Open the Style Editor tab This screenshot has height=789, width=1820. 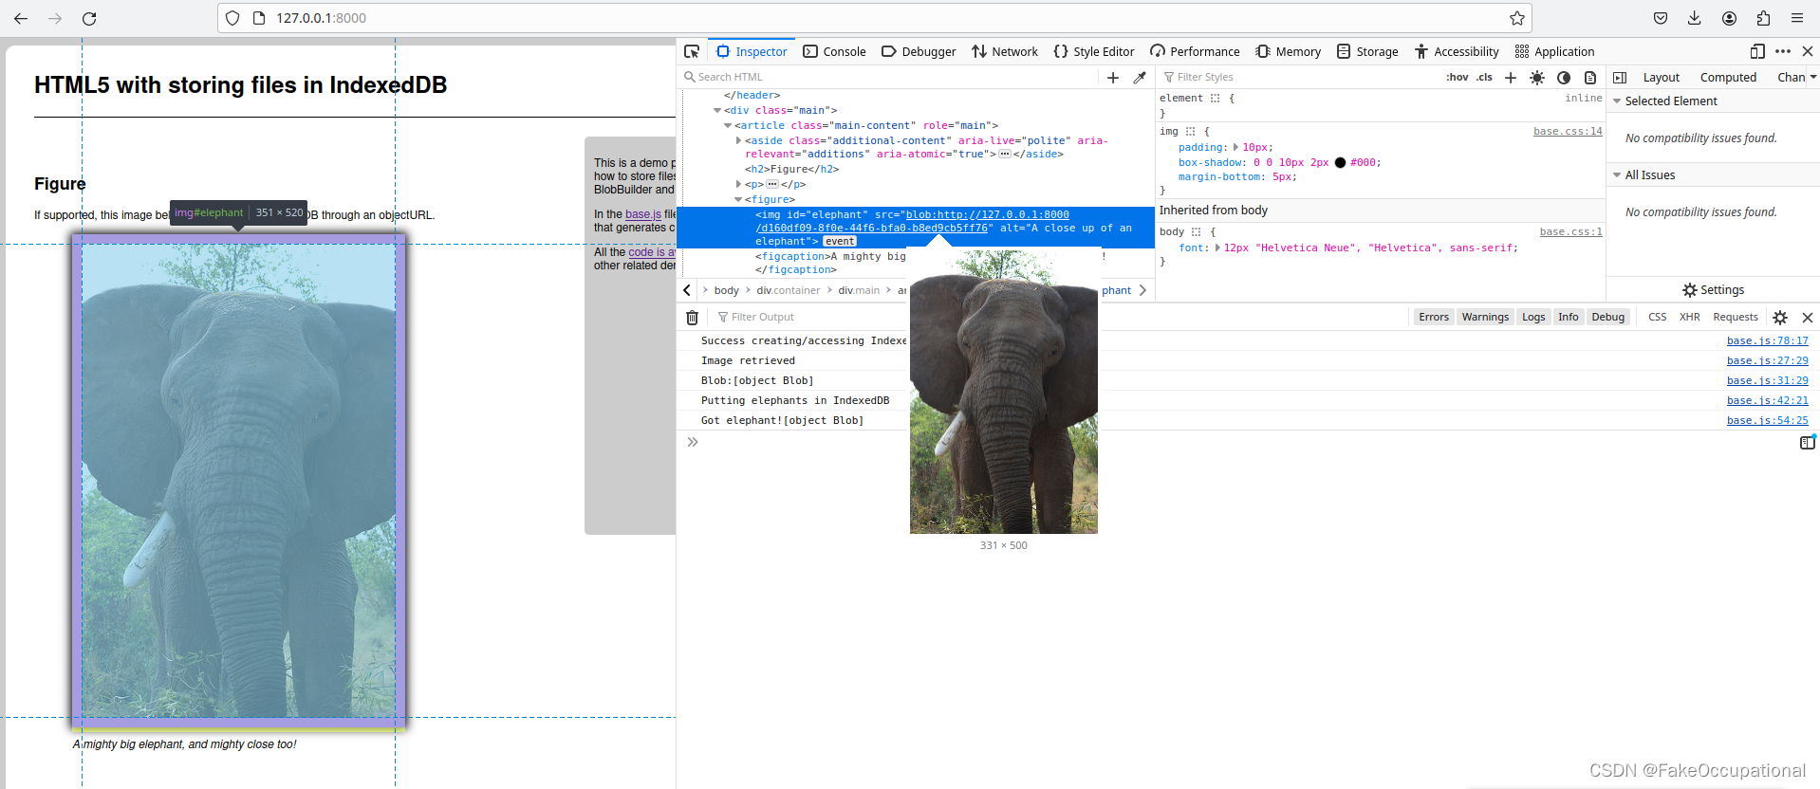1094,51
